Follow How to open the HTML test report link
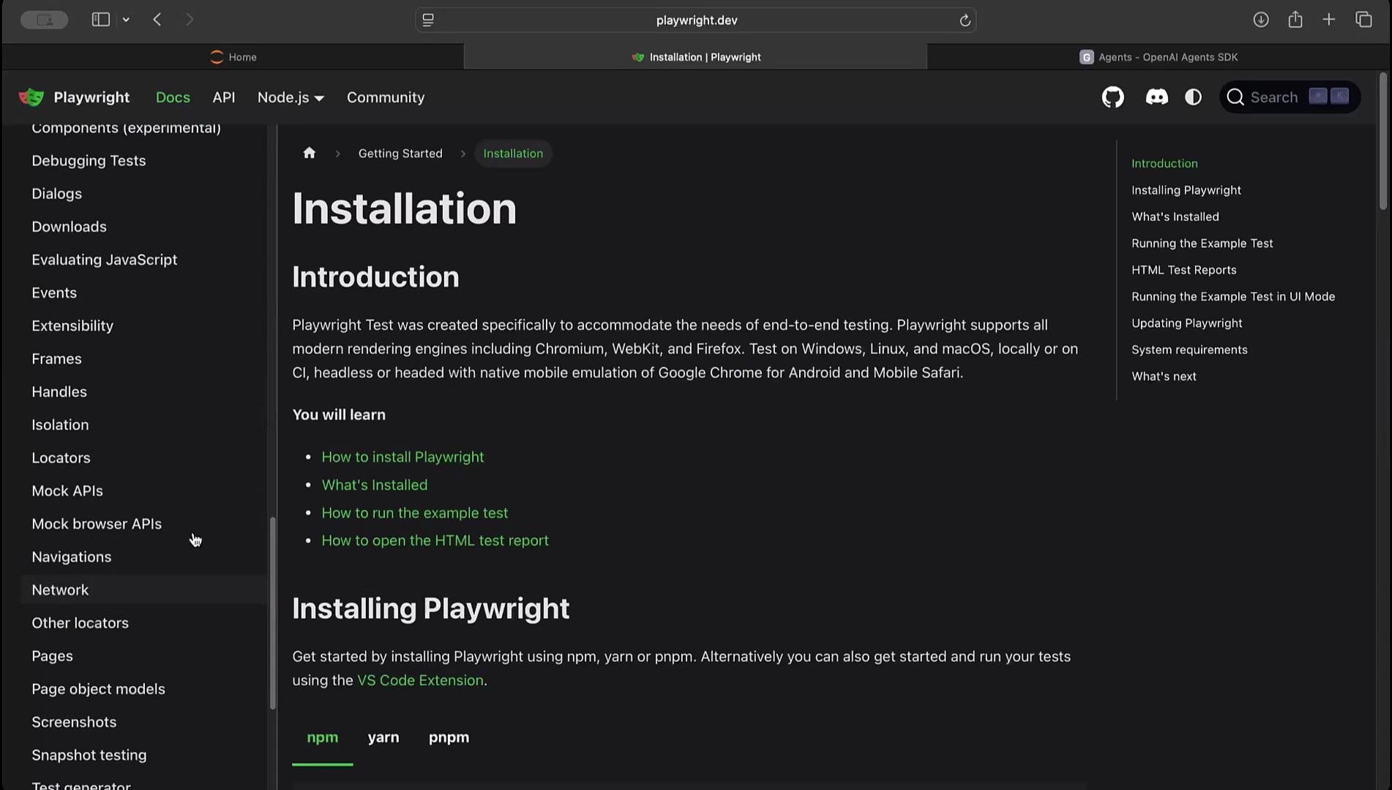Viewport: 1392px width, 790px height. [435, 541]
